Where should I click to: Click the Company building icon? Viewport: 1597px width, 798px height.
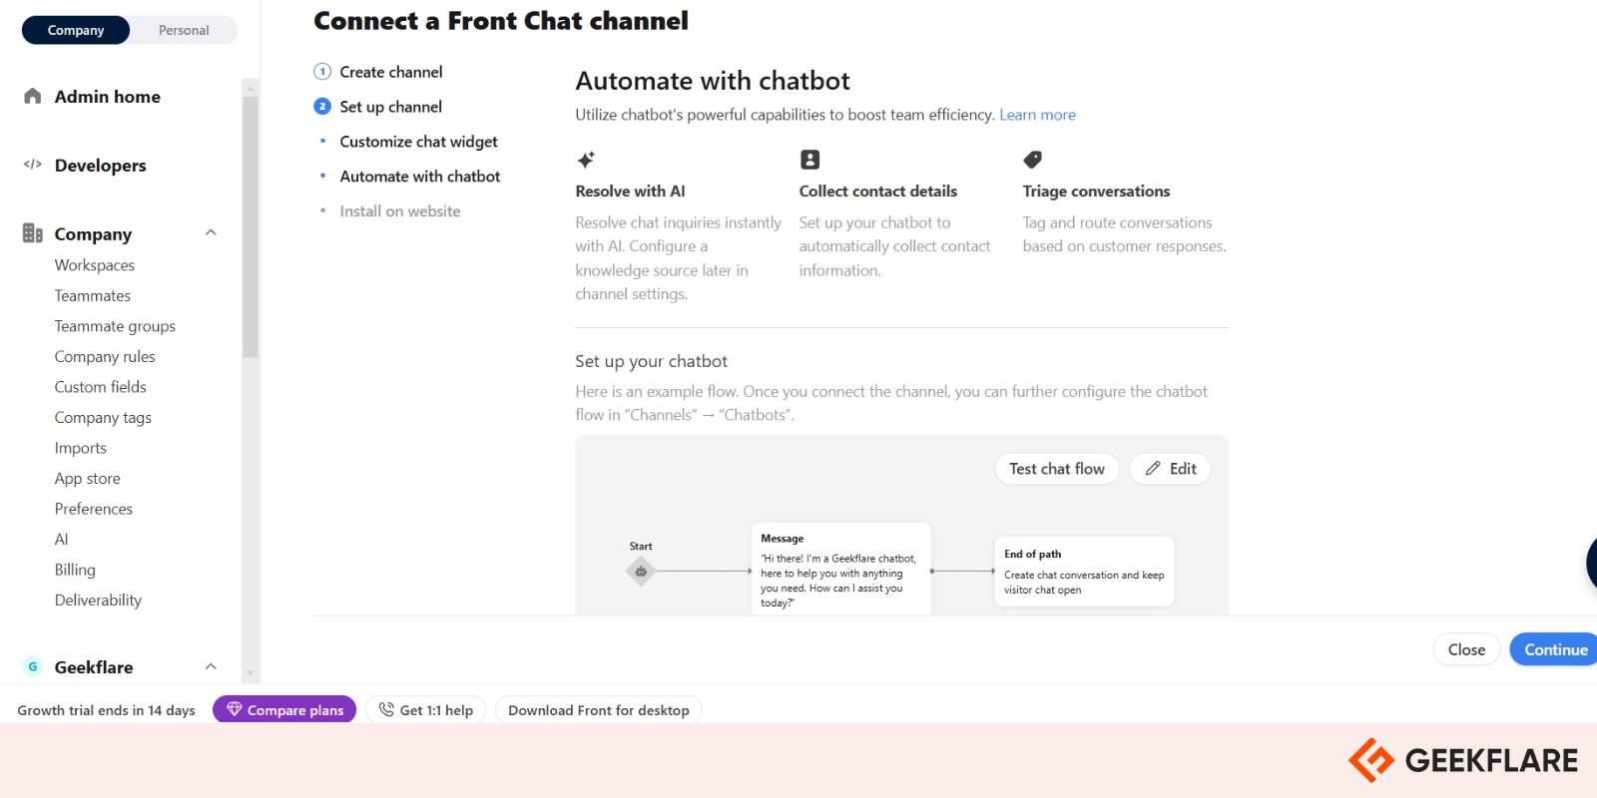[x=33, y=233]
